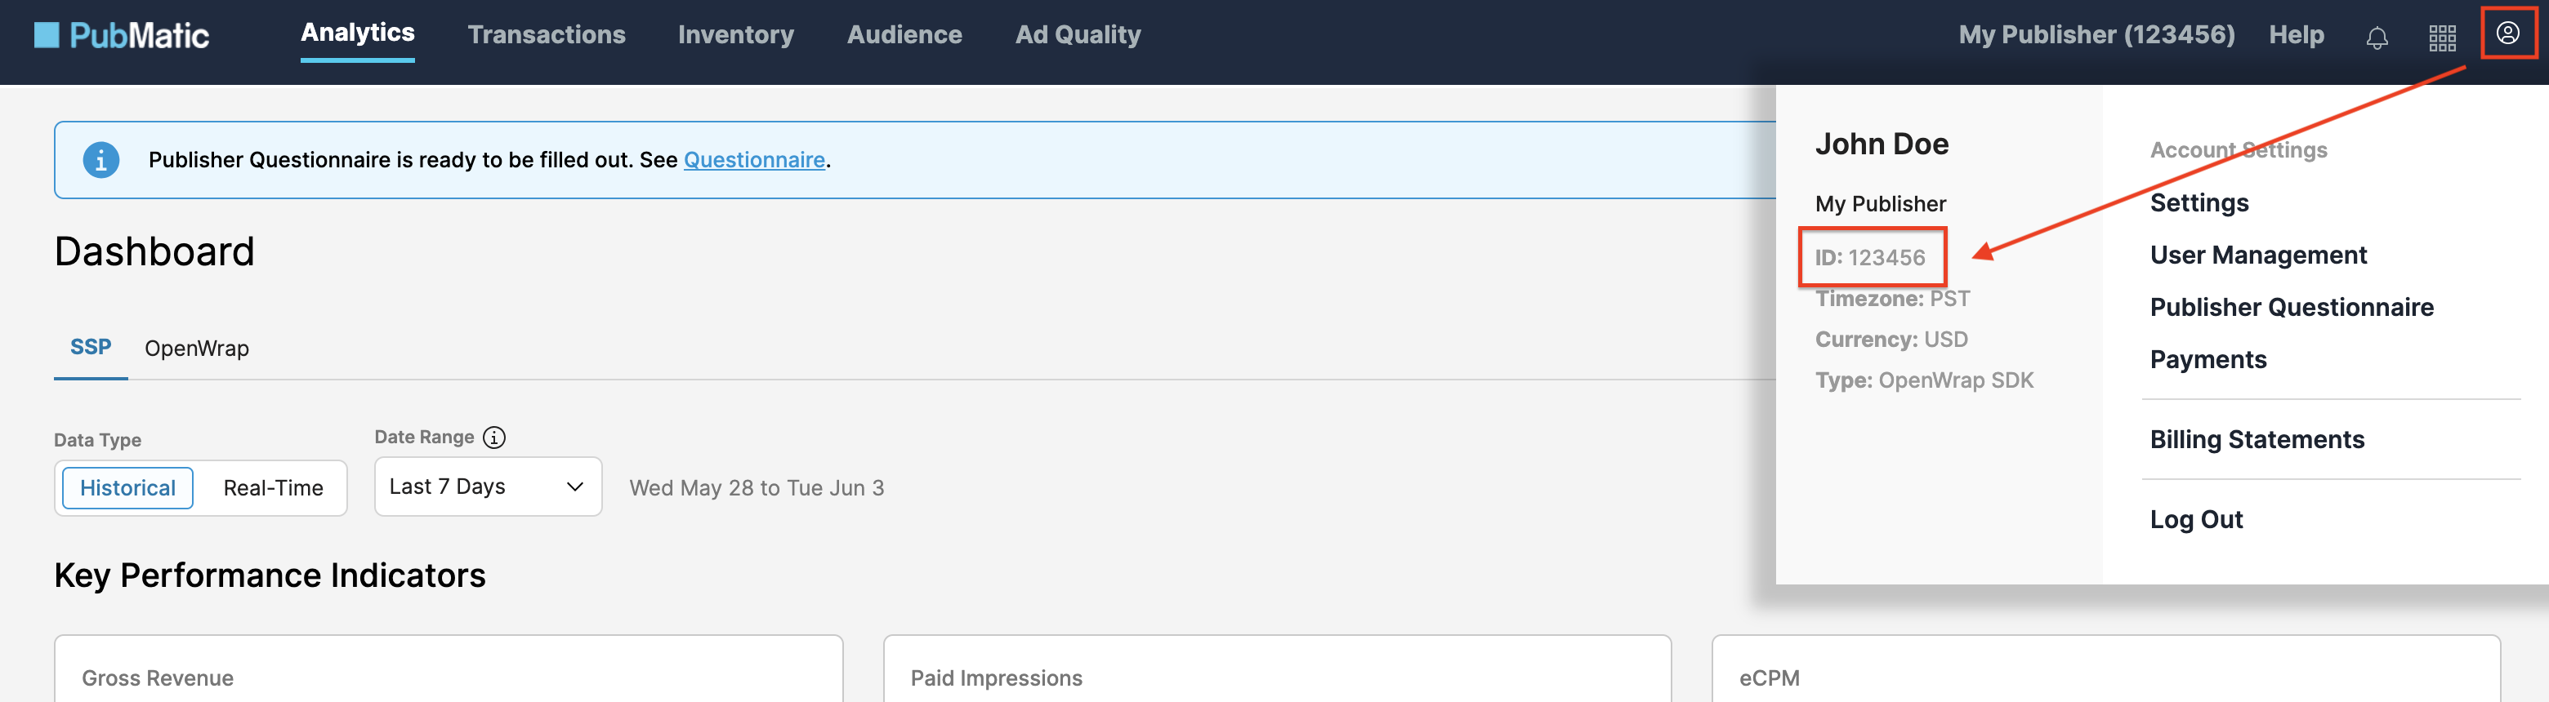Open Billing Statements
The width and height of the screenshot is (2549, 702).
click(x=2256, y=439)
